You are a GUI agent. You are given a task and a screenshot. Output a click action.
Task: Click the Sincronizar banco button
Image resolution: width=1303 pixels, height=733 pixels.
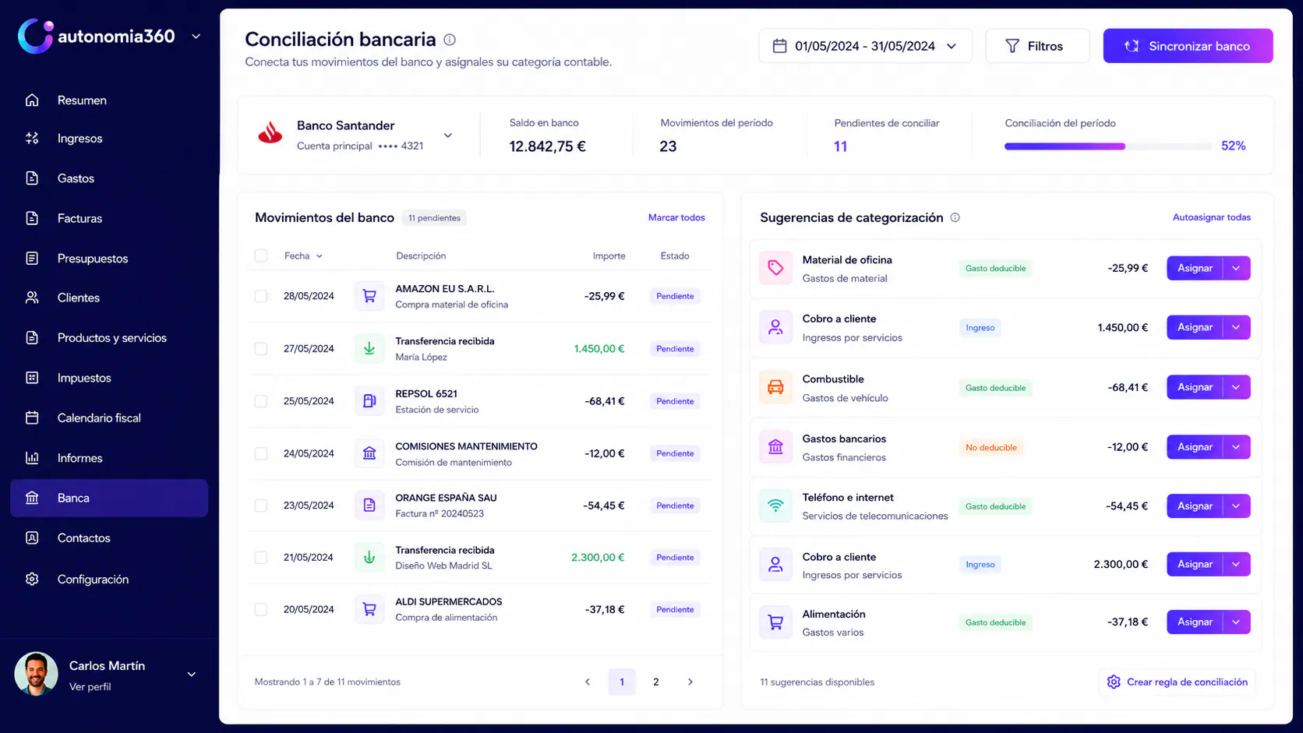click(1188, 46)
